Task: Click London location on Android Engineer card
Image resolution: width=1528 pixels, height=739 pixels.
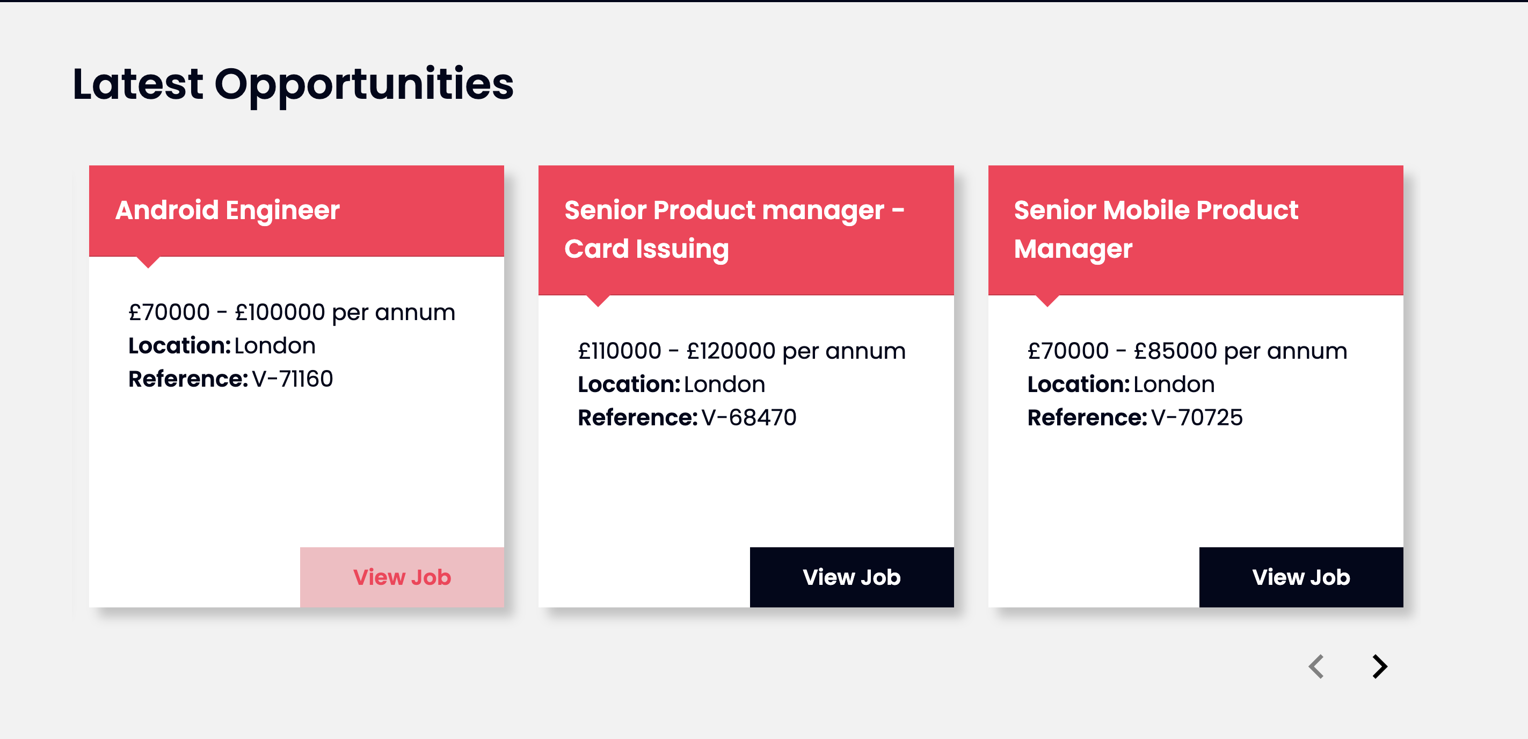Action: (275, 345)
